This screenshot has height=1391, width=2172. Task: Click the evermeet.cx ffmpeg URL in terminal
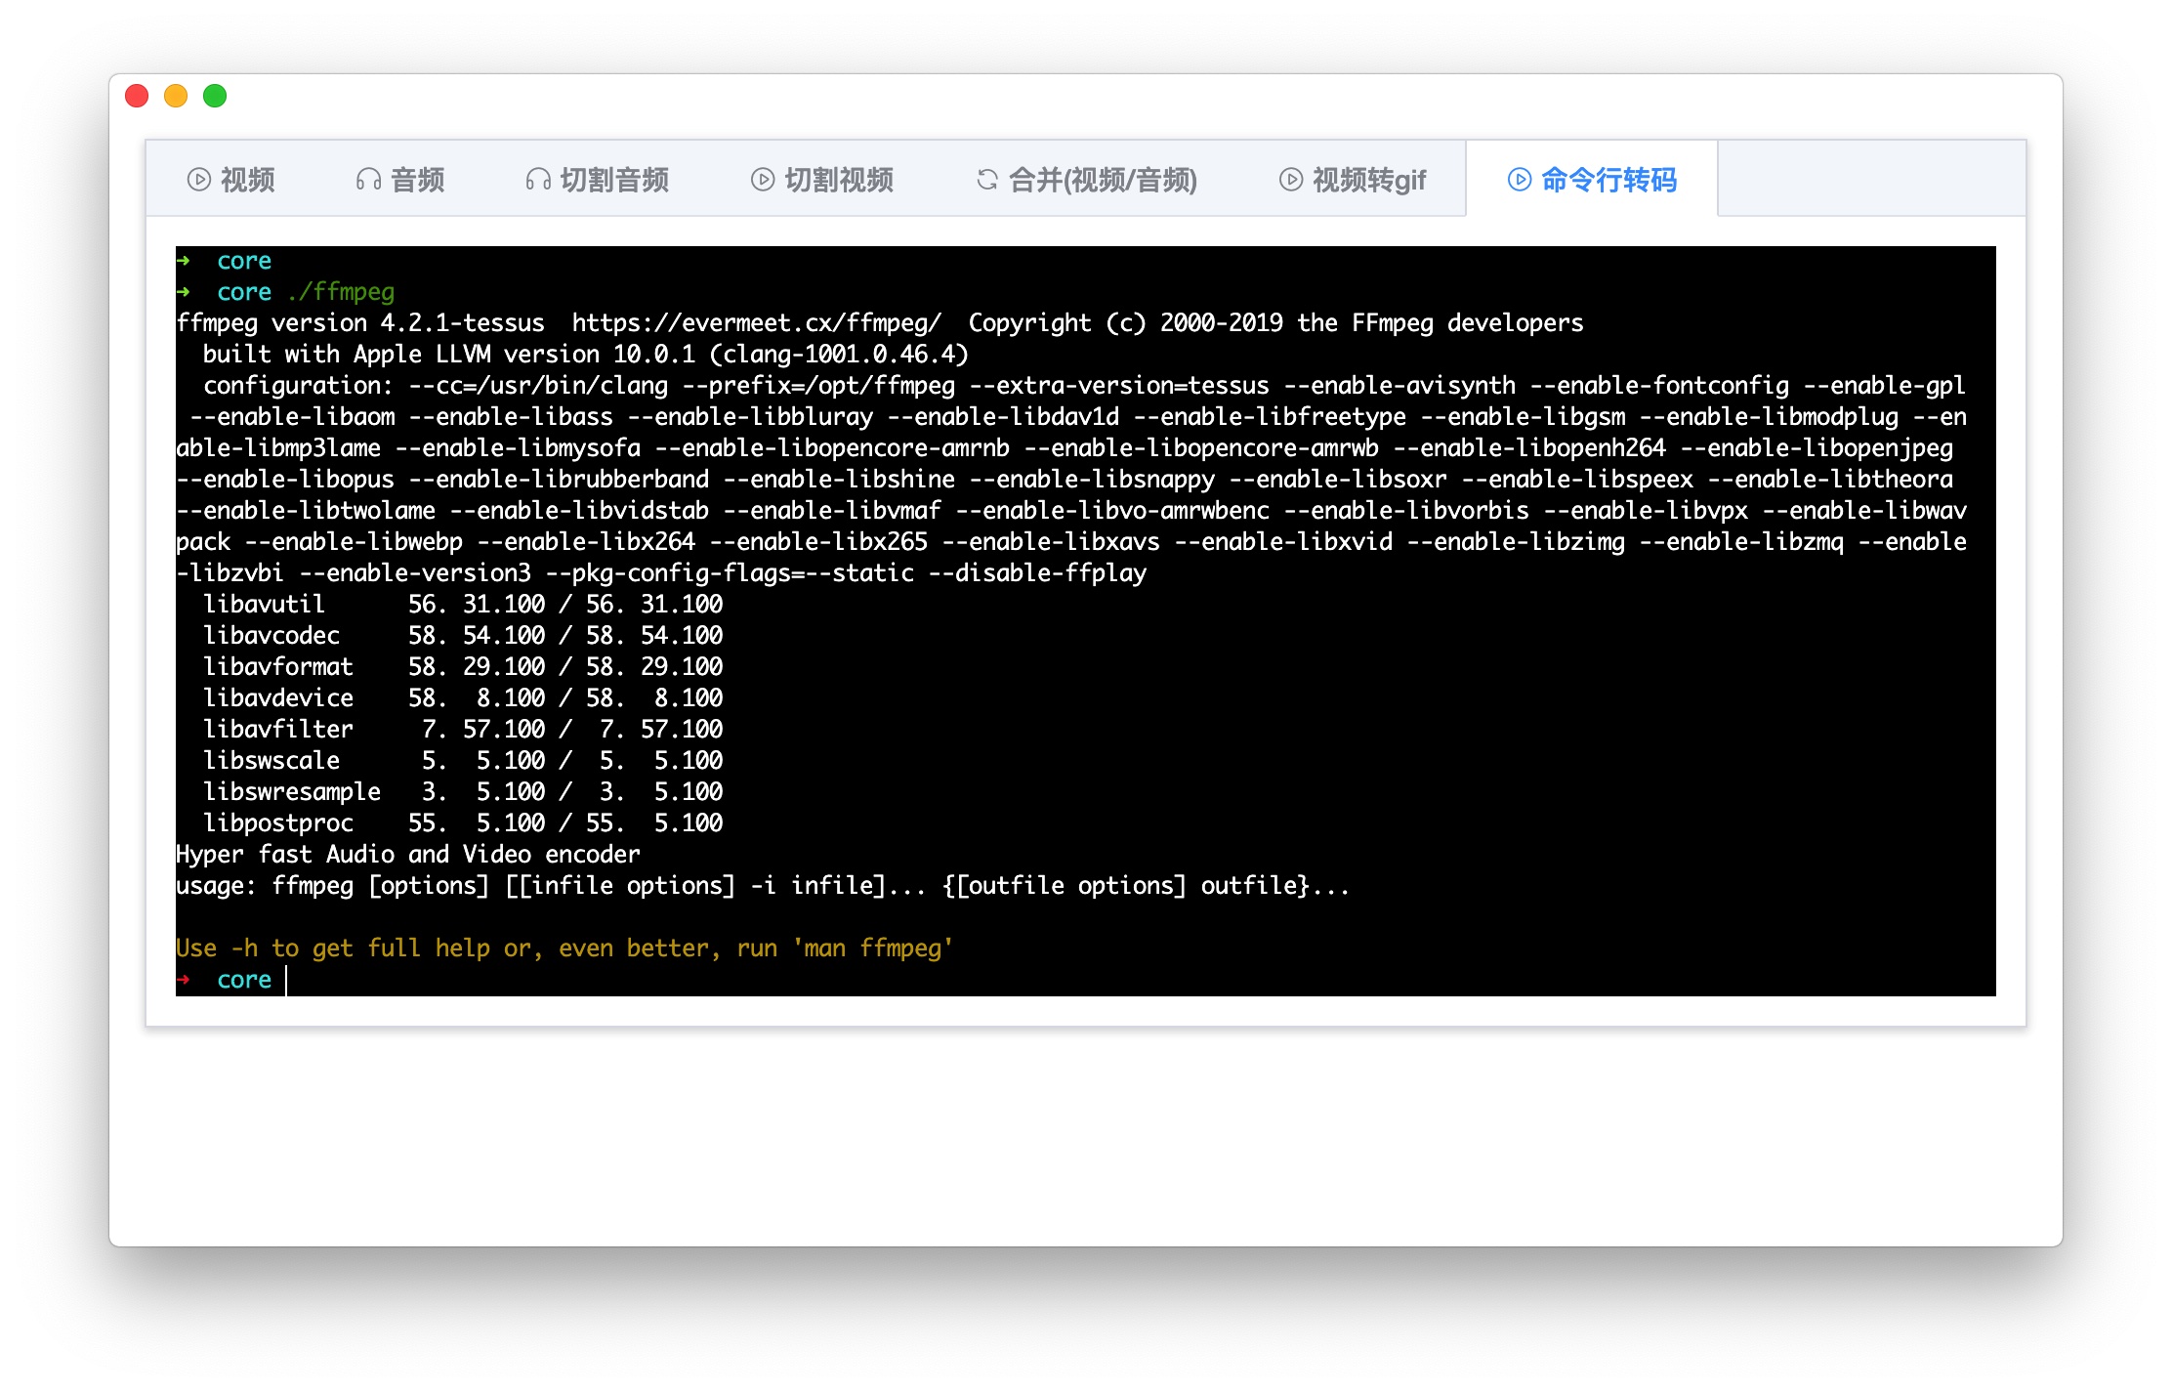[756, 323]
